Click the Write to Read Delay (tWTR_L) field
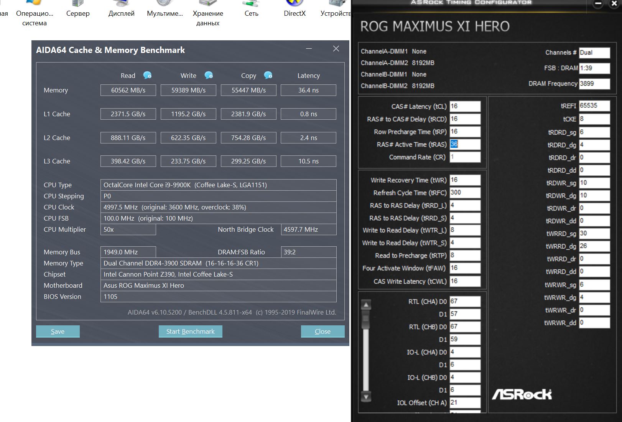This screenshot has width=622, height=422. 465,230
